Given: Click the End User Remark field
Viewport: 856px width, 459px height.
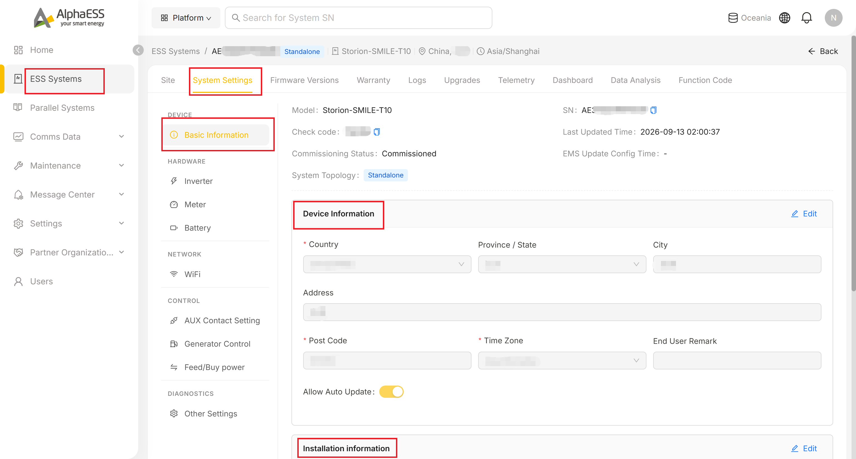Looking at the screenshot, I should pos(737,361).
